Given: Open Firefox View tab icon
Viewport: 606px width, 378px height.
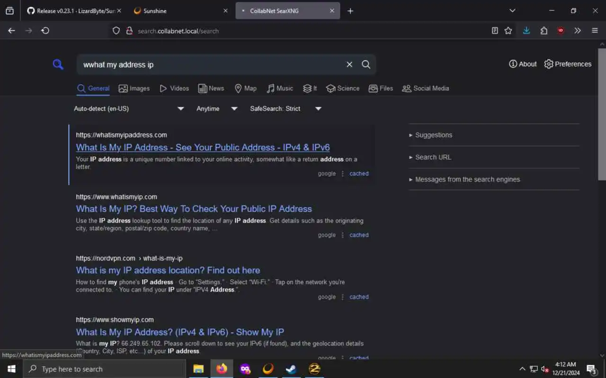Looking at the screenshot, I should (9, 11).
